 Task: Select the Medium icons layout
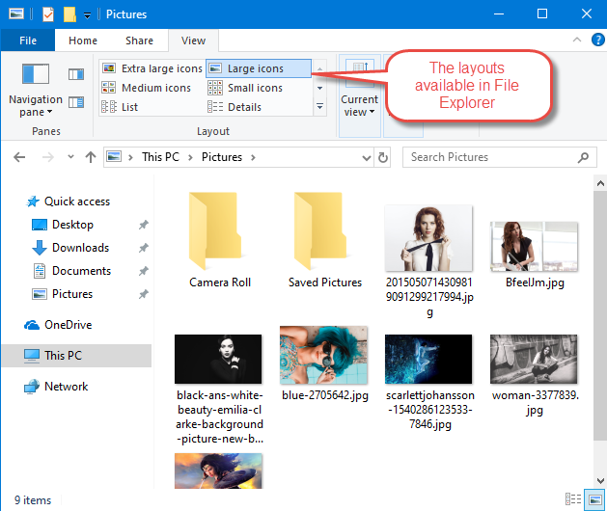tap(147, 88)
